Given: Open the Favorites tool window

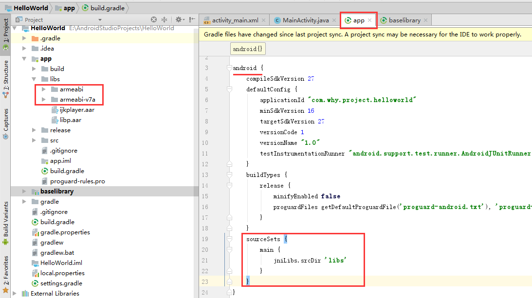Looking at the screenshot, I should click(x=5, y=275).
